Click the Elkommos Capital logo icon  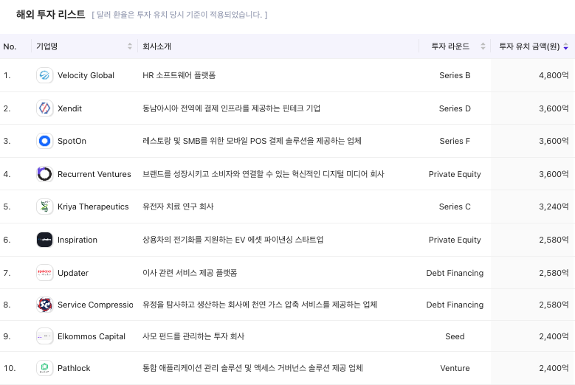tap(45, 336)
